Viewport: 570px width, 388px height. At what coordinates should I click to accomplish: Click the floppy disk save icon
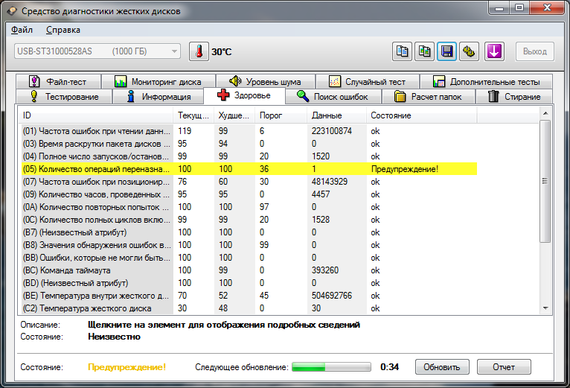(x=447, y=51)
